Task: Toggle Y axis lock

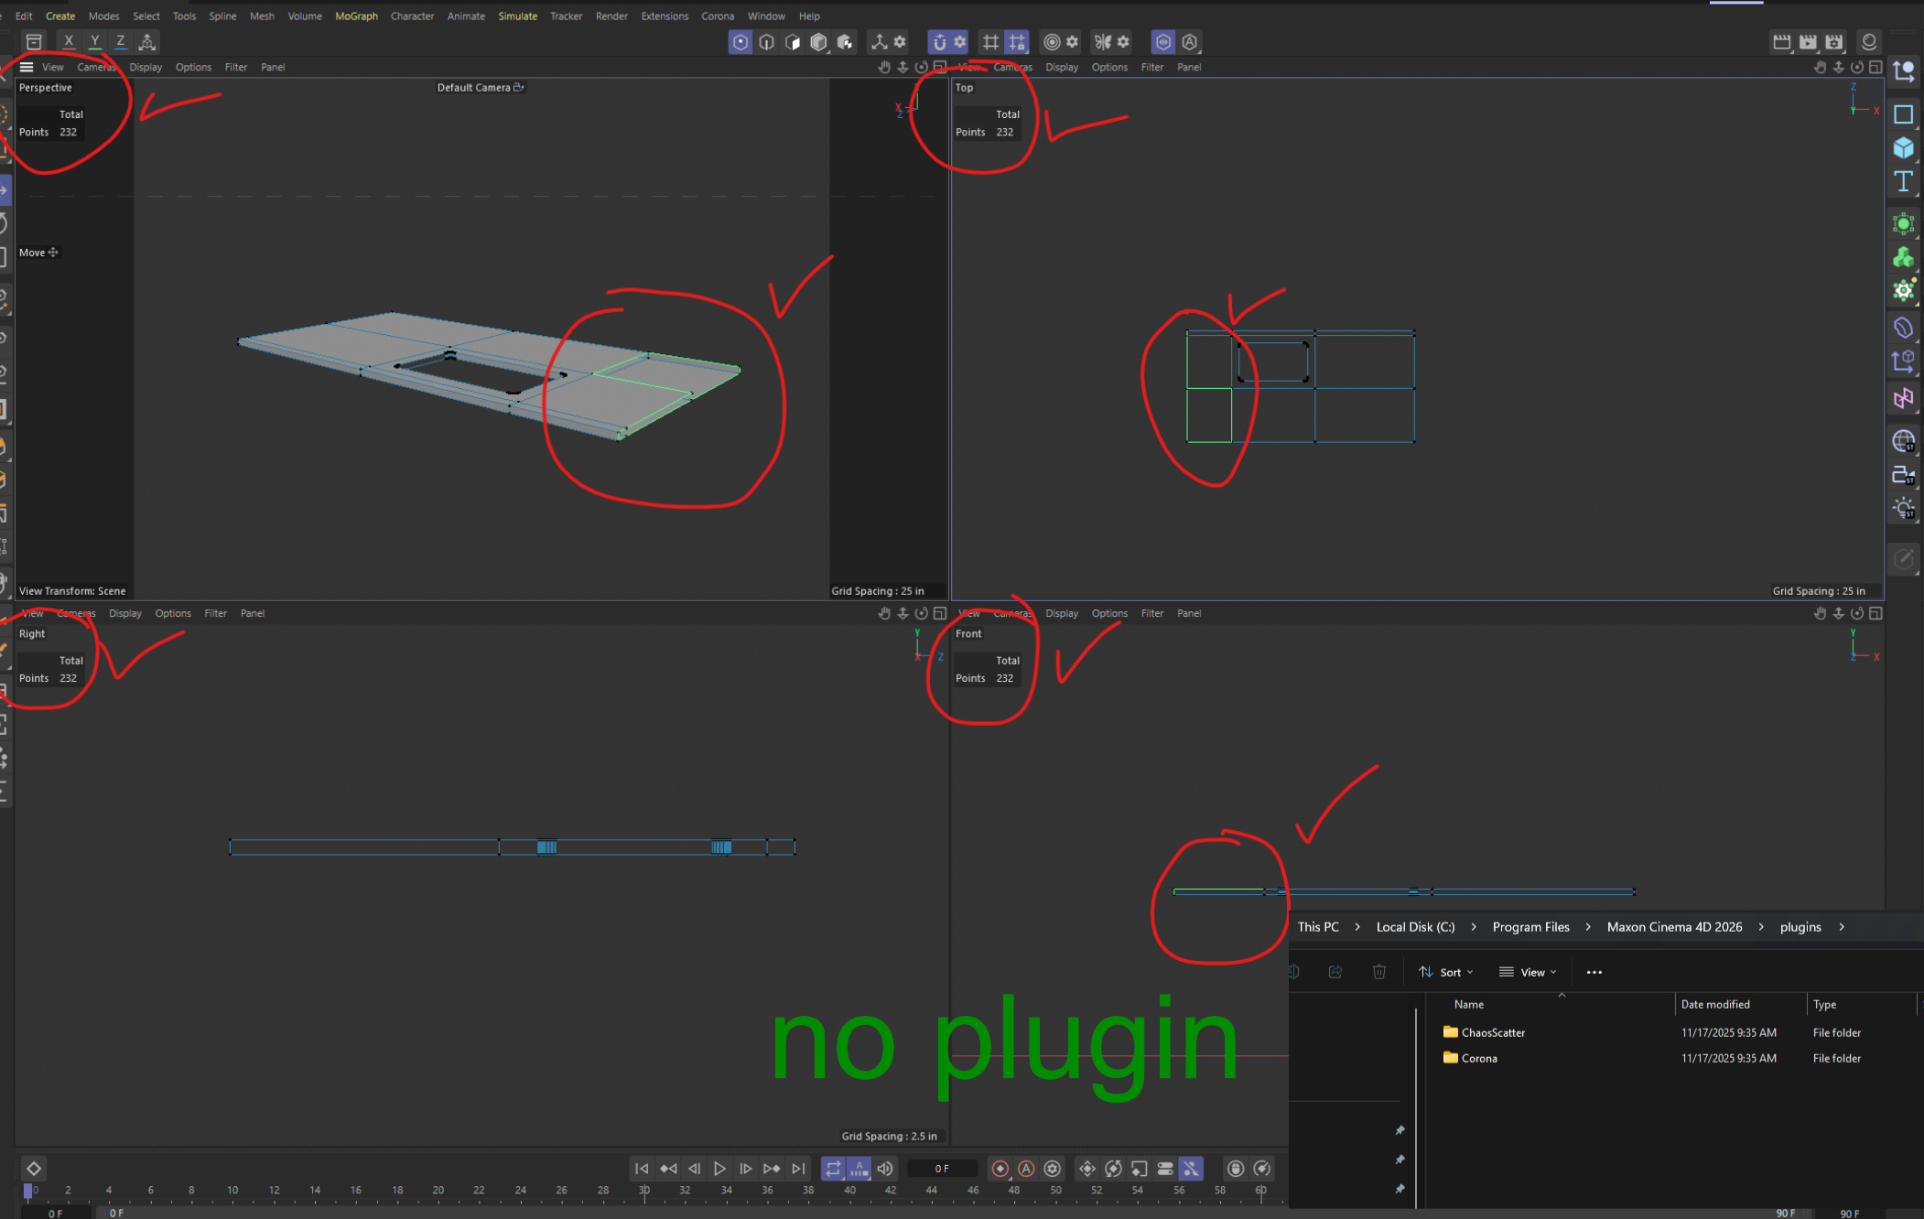Action: (94, 42)
